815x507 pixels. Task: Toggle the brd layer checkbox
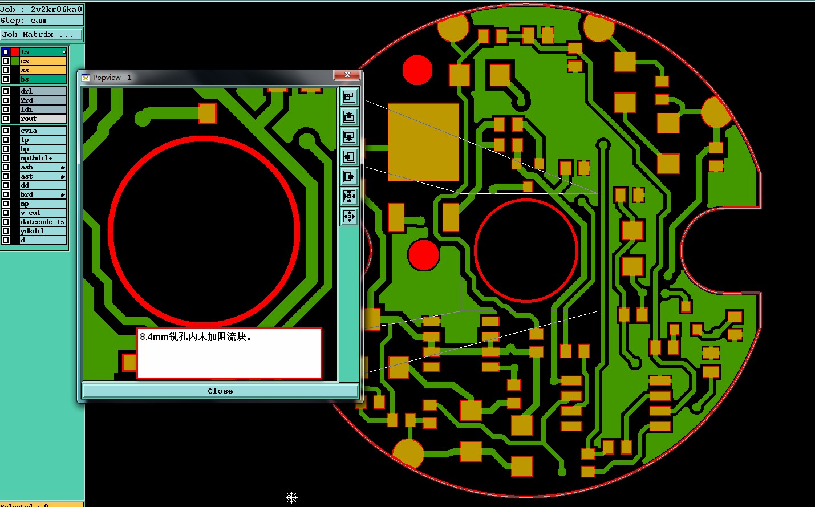pyautogui.click(x=6, y=194)
